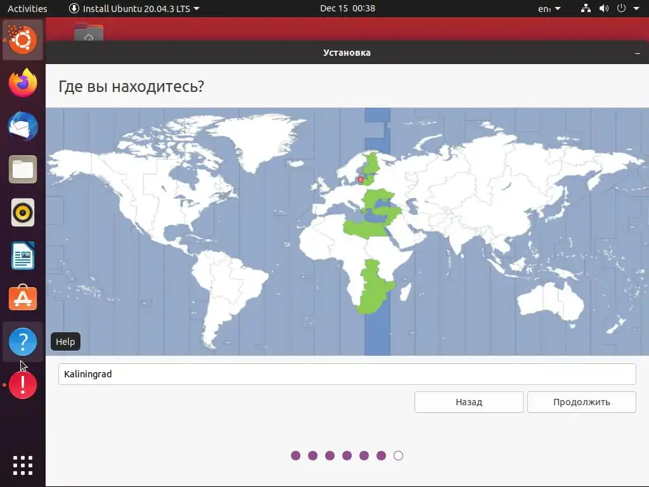The image size is (649, 487).
Task: Click the Help tooltip label
Action: point(65,342)
